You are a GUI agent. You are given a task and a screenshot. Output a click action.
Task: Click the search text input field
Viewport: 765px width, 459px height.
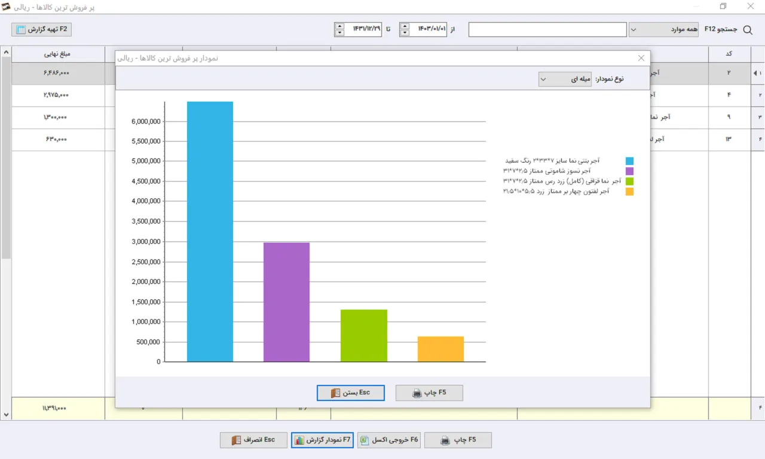coord(547,29)
